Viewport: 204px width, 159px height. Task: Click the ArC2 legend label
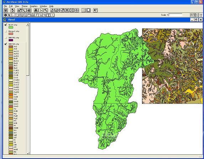(16, 51)
